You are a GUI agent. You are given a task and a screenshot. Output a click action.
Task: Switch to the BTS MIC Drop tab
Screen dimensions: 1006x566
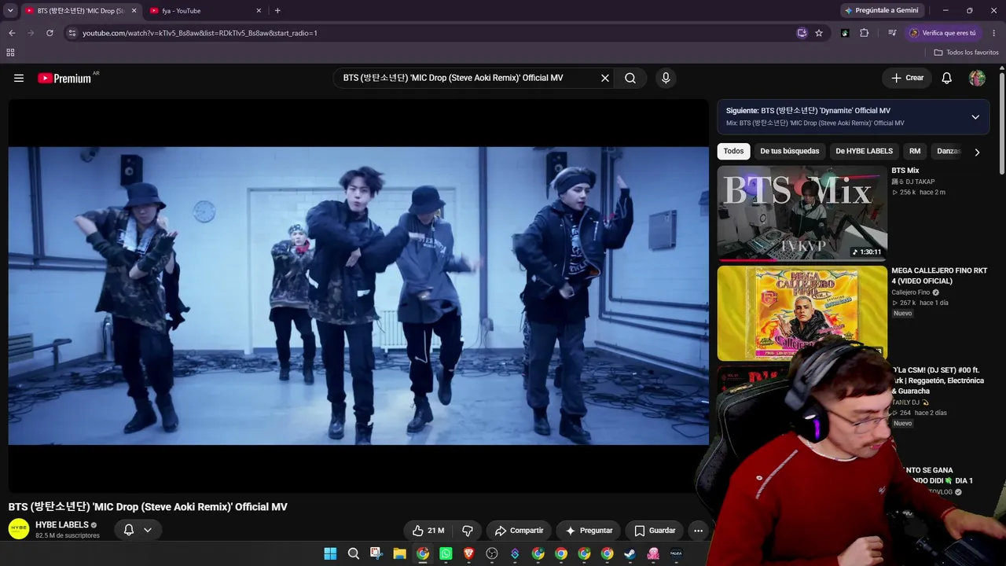click(80, 10)
